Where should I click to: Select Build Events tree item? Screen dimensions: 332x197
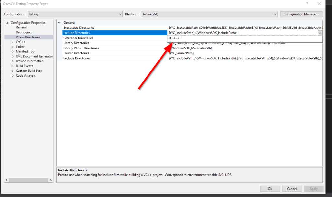(24, 66)
